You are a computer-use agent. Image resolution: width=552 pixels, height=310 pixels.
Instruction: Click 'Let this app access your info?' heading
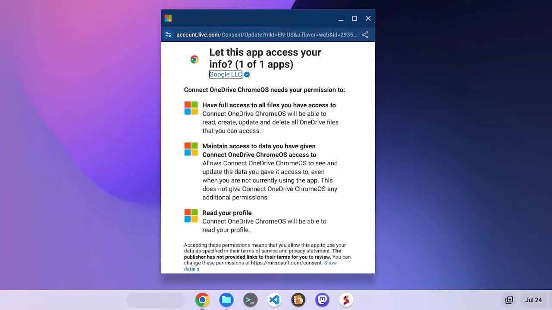[x=265, y=58]
